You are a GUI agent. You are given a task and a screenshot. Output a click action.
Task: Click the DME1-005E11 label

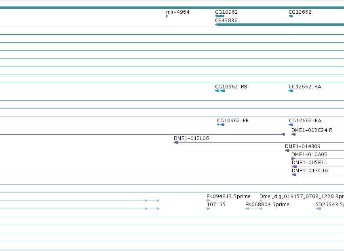tap(309, 163)
